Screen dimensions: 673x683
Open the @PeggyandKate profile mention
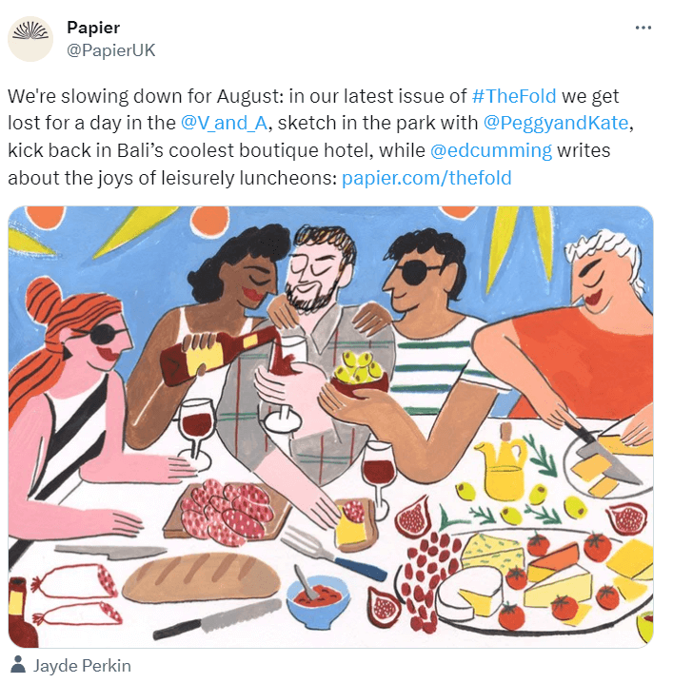tap(556, 123)
